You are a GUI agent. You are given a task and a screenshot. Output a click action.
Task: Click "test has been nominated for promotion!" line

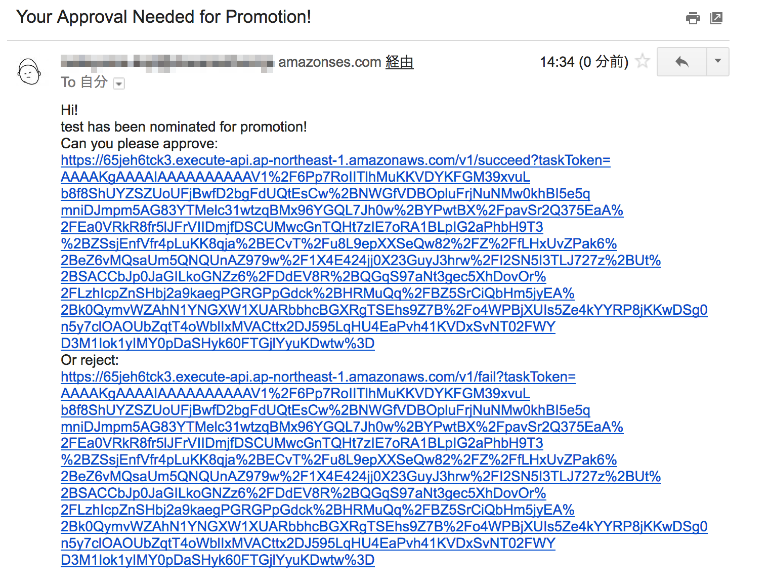[184, 127]
